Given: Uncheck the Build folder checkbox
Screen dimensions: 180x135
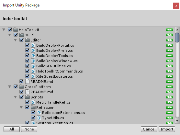Looking at the screenshot, I should [16, 35].
